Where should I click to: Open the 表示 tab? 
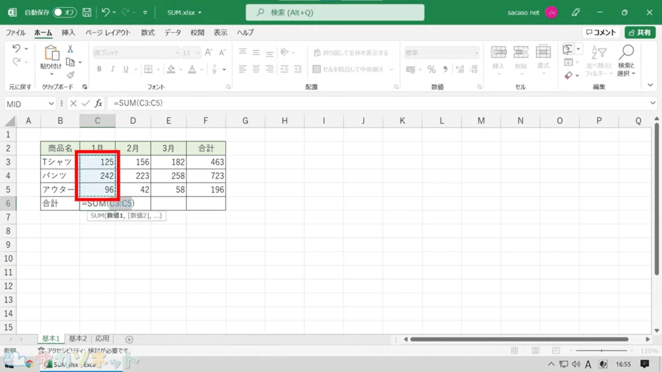pyautogui.click(x=220, y=32)
